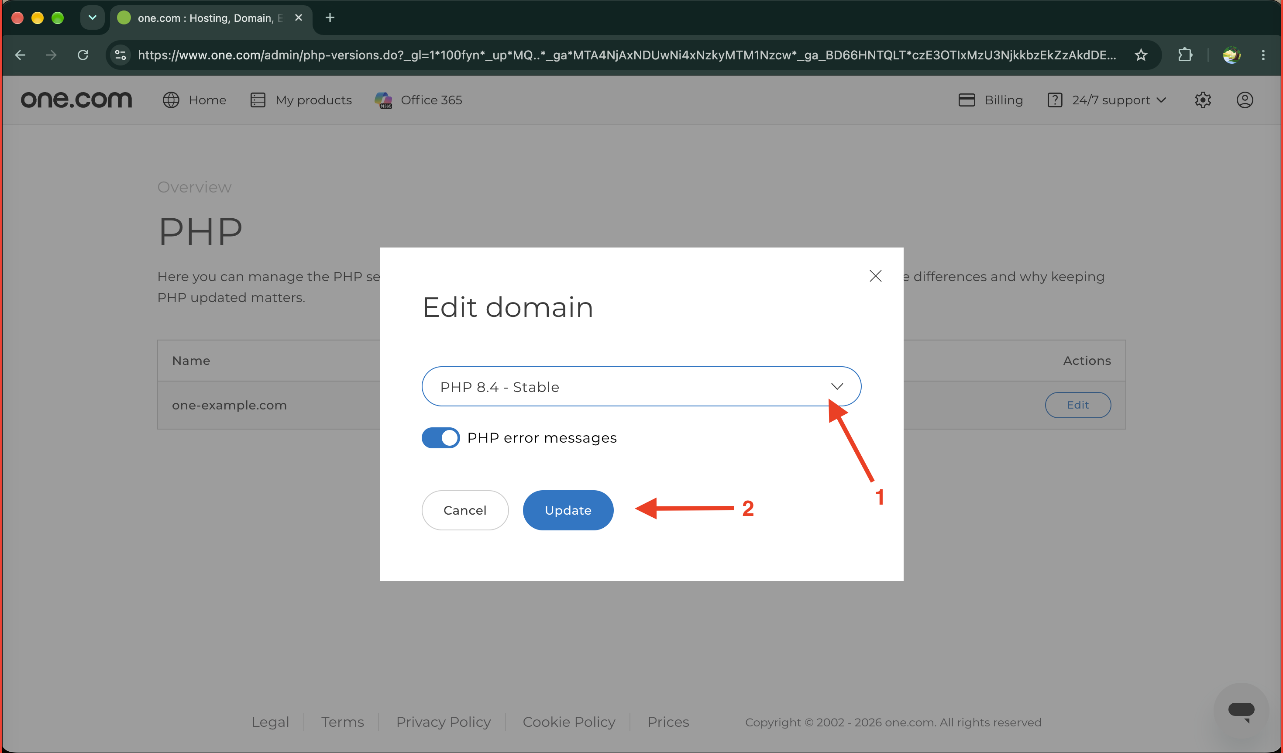Image resolution: width=1283 pixels, height=753 pixels.
Task: Expand the 24/7 support menu
Action: click(x=1107, y=100)
